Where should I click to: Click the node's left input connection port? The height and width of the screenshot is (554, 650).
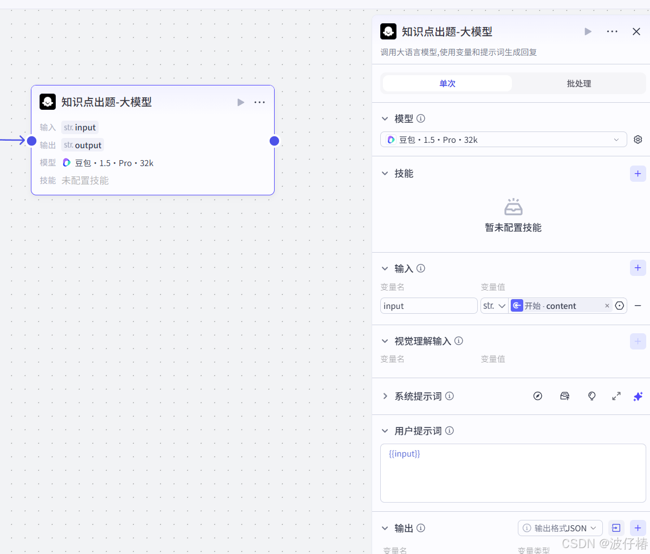[x=31, y=141]
